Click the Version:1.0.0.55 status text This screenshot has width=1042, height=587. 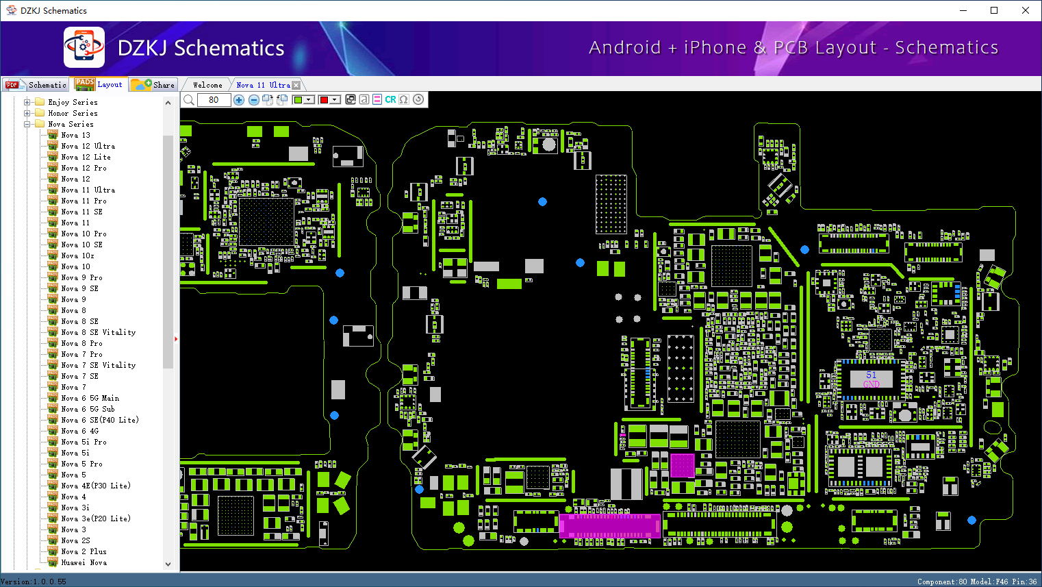click(x=34, y=582)
